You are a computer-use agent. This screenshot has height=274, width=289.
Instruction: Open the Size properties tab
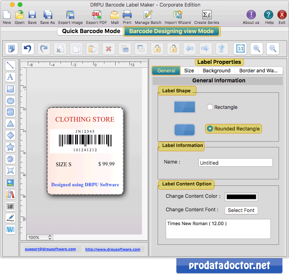(x=189, y=71)
